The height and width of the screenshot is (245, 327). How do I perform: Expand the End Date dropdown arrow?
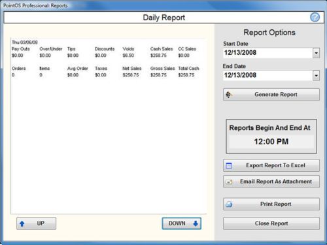[x=316, y=76]
